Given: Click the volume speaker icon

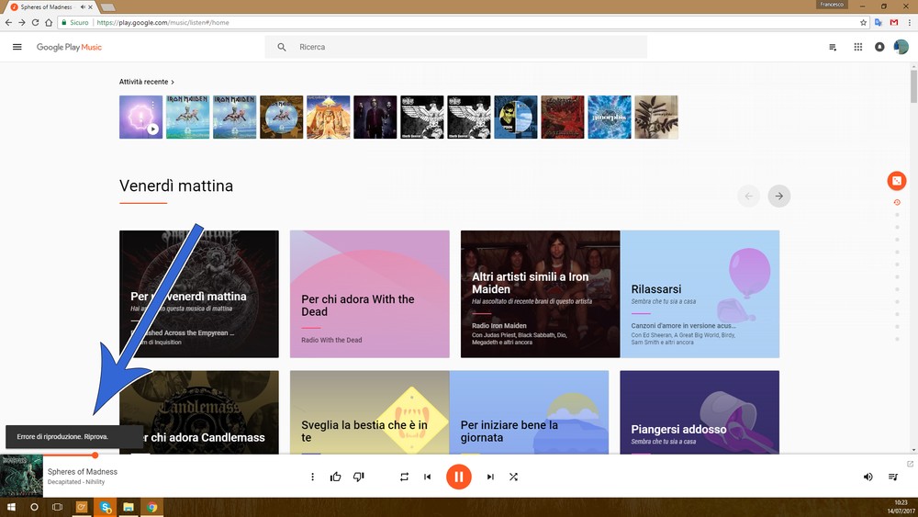Looking at the screenshot, I should click(868, 477).
